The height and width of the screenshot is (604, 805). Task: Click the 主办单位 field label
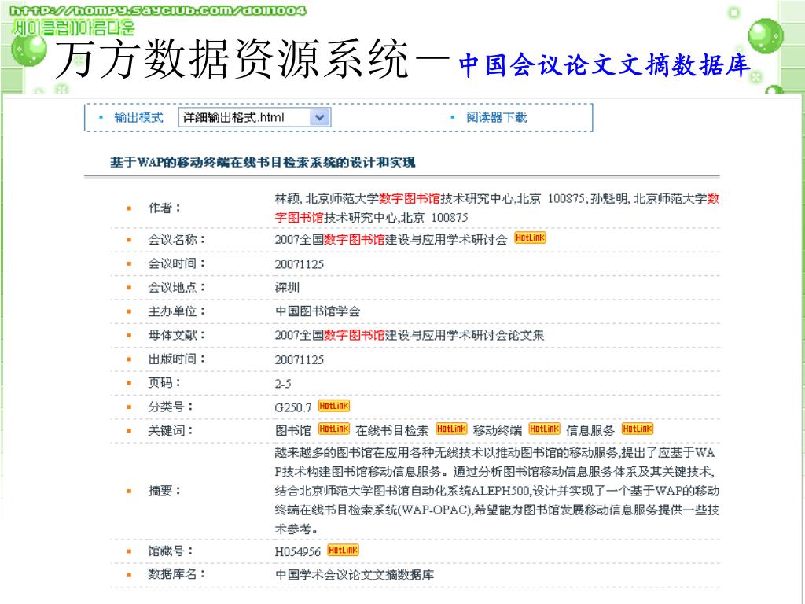(x=177, y=311)
